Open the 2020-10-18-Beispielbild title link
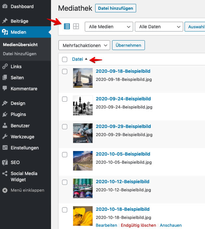The width and height of the screenshot is (205, 229). (123, 209)
